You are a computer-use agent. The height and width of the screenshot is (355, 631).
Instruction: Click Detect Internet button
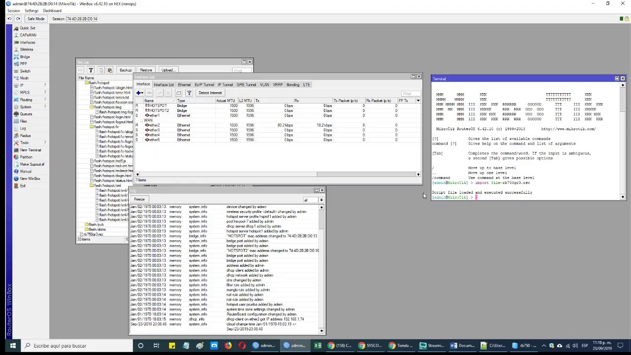210,93
